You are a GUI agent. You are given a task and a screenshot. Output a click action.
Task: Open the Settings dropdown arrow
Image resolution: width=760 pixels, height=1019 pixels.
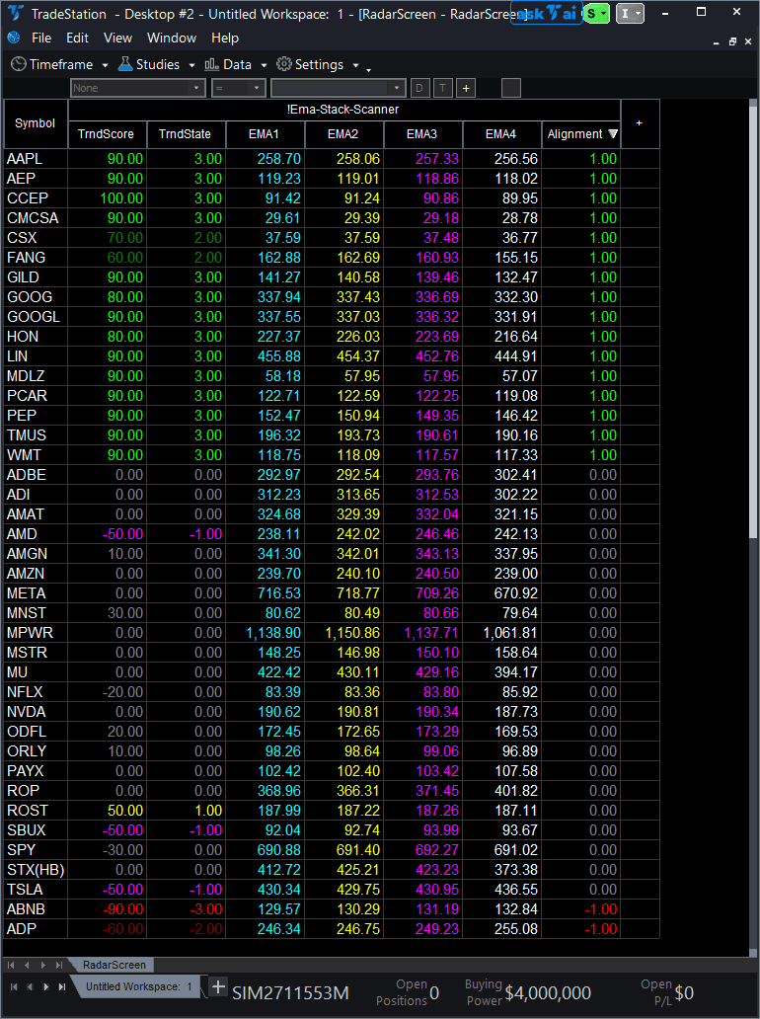point(355,65)
